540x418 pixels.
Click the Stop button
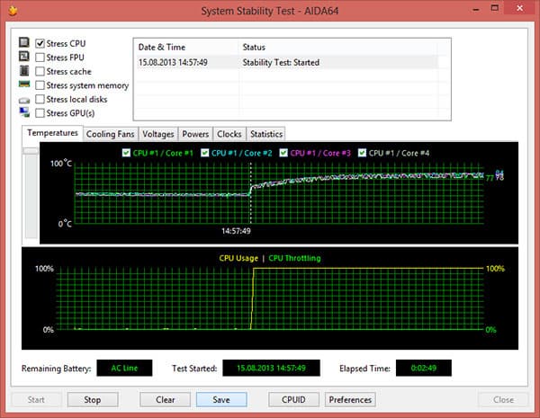pos(93,399)
